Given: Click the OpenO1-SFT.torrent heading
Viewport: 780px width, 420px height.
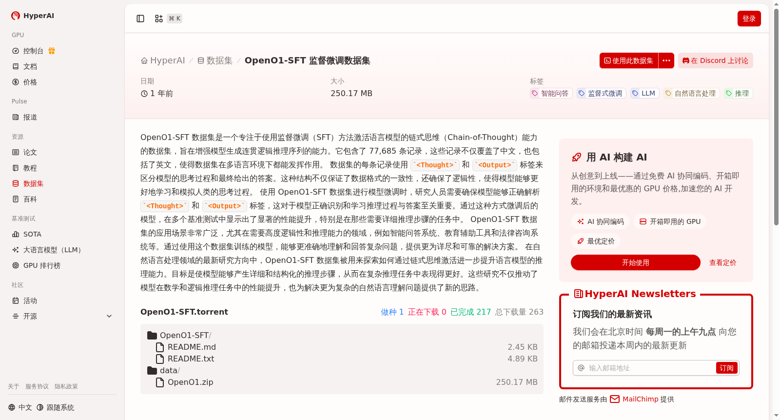Looking at the screenshot, I should pyautogui.click(x=184, y=312).
